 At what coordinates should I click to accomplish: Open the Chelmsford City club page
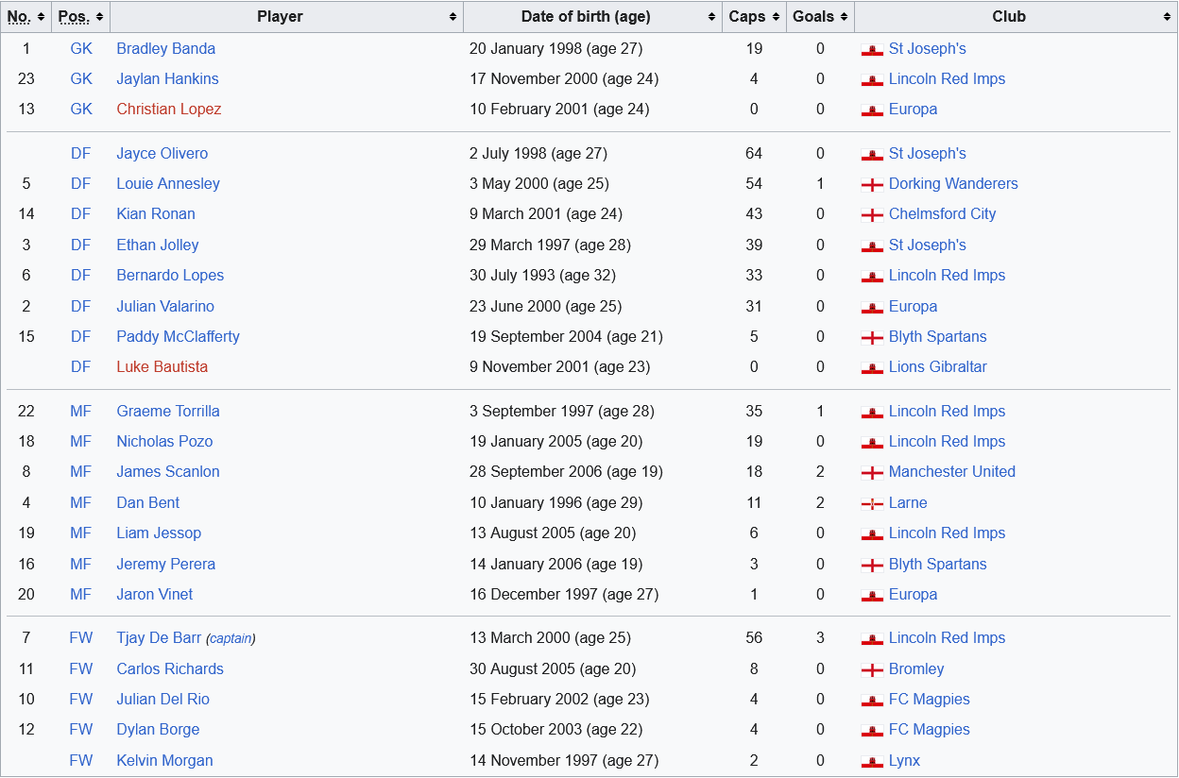942,214
